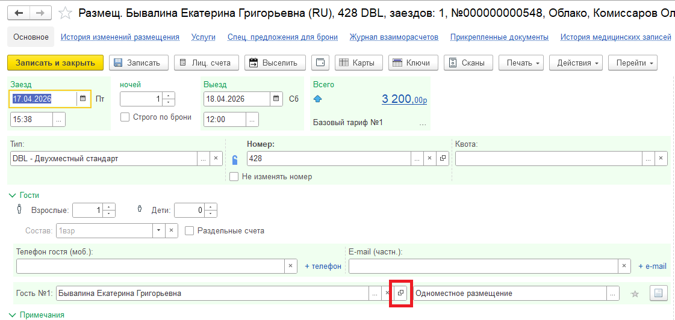
Task: Open selection list for Номер field
Action: point(417,158)
